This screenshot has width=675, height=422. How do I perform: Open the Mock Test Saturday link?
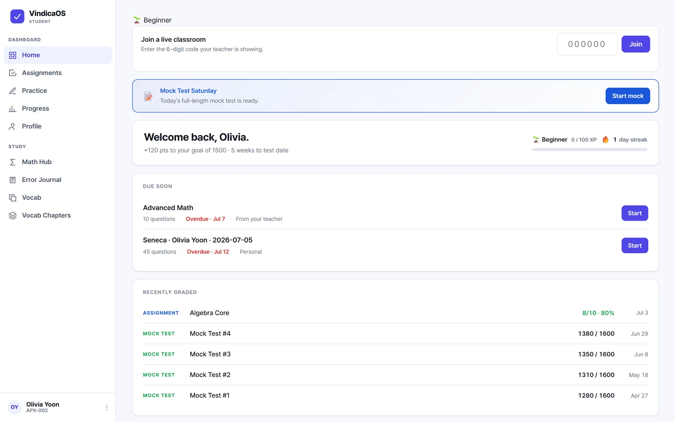point(188,91)
